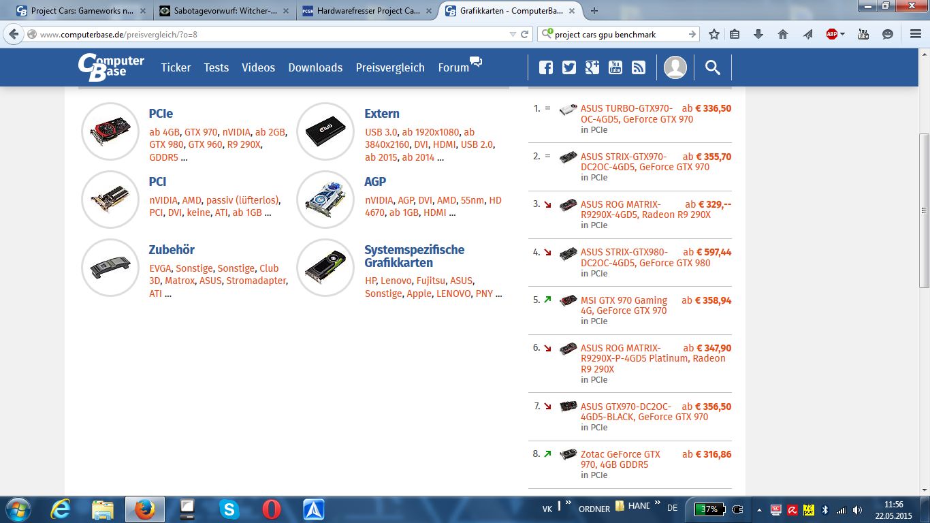The height and width of the screenshot is (523, 930).
Task: Open the Extern category heading link
Action: (x=382, y=114)
